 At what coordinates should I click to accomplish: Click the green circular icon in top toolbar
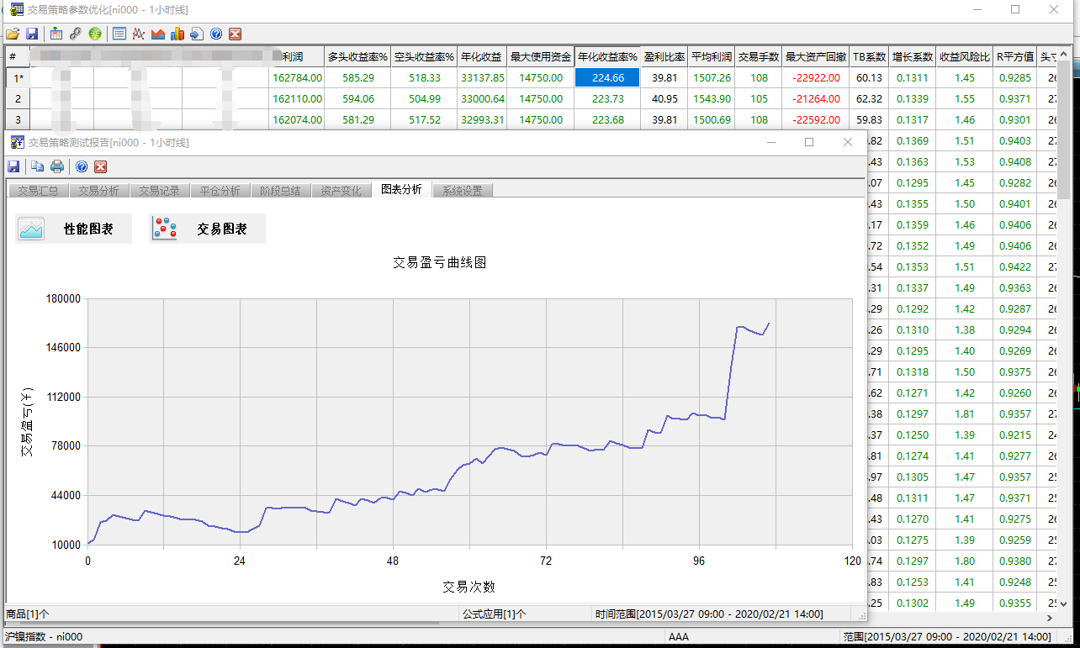tap(95, 34)
